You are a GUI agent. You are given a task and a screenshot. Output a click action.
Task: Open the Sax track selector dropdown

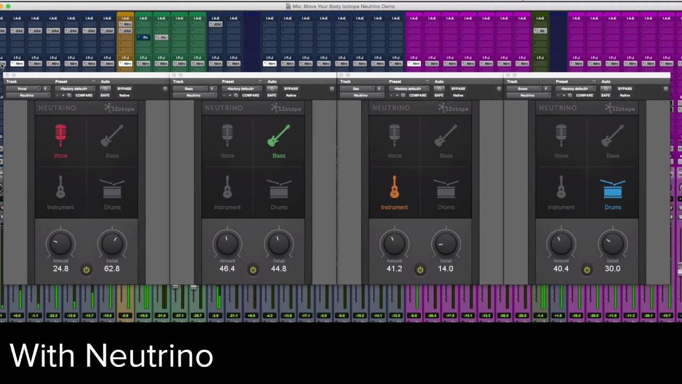(358, 89)
